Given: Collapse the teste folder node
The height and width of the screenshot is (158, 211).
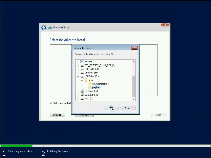Looking at the screenshot, I should point(82,80).
